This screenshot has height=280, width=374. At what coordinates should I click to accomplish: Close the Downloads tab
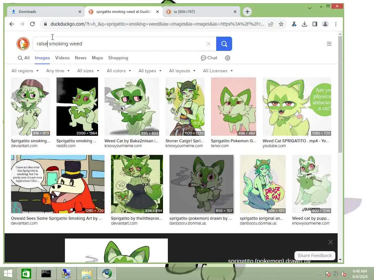(80, 12)
